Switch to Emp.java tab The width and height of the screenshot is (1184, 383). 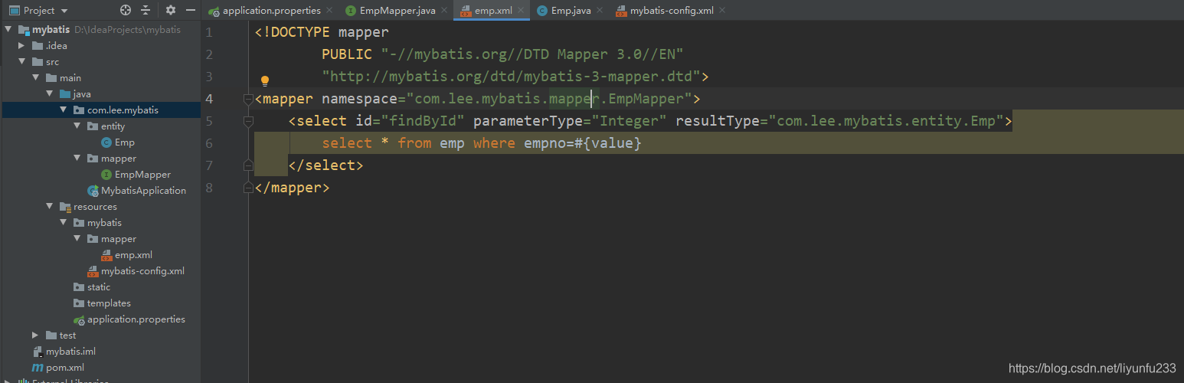(x=571, y=11)
